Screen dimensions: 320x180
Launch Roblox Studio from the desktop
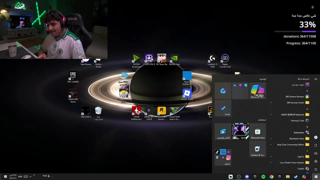[x=98, y=63]
